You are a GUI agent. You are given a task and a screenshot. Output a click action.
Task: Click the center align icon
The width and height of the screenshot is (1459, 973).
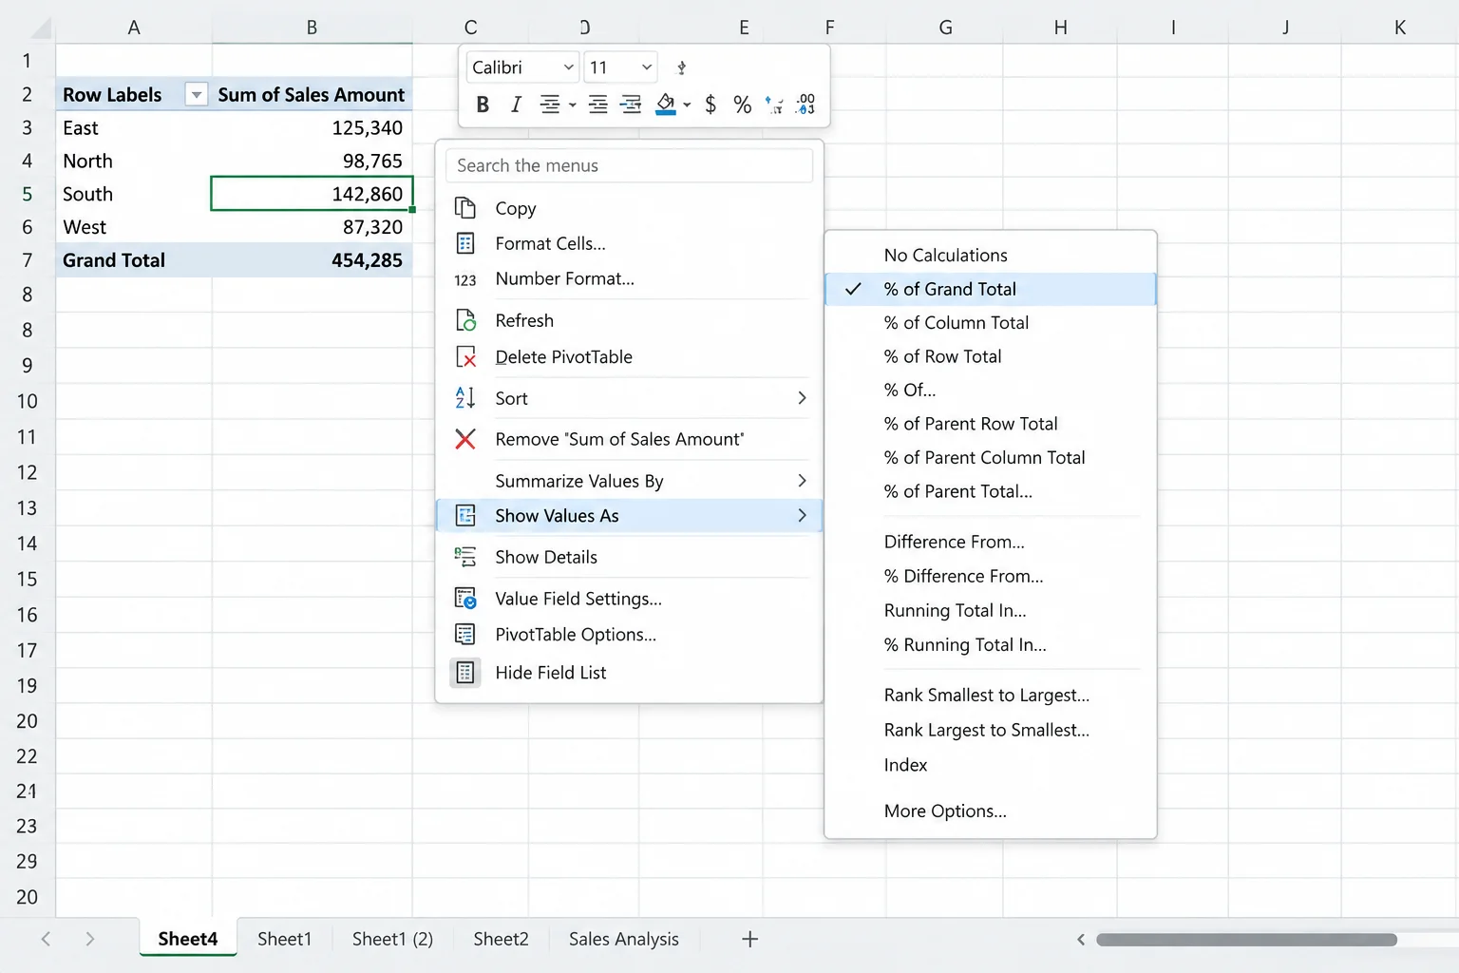click(x=549, y=105)
